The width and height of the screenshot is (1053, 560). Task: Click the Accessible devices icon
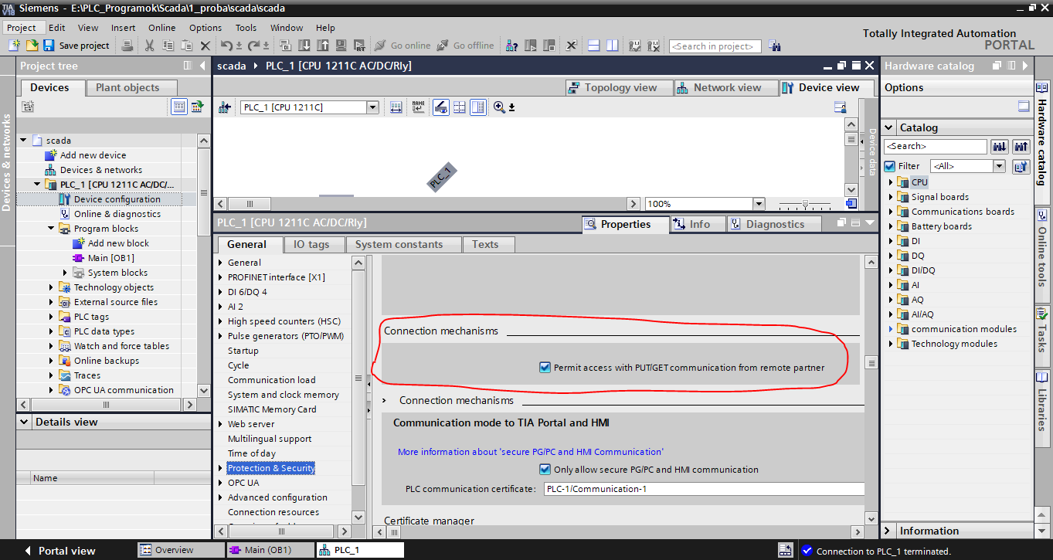coord(512,46)
